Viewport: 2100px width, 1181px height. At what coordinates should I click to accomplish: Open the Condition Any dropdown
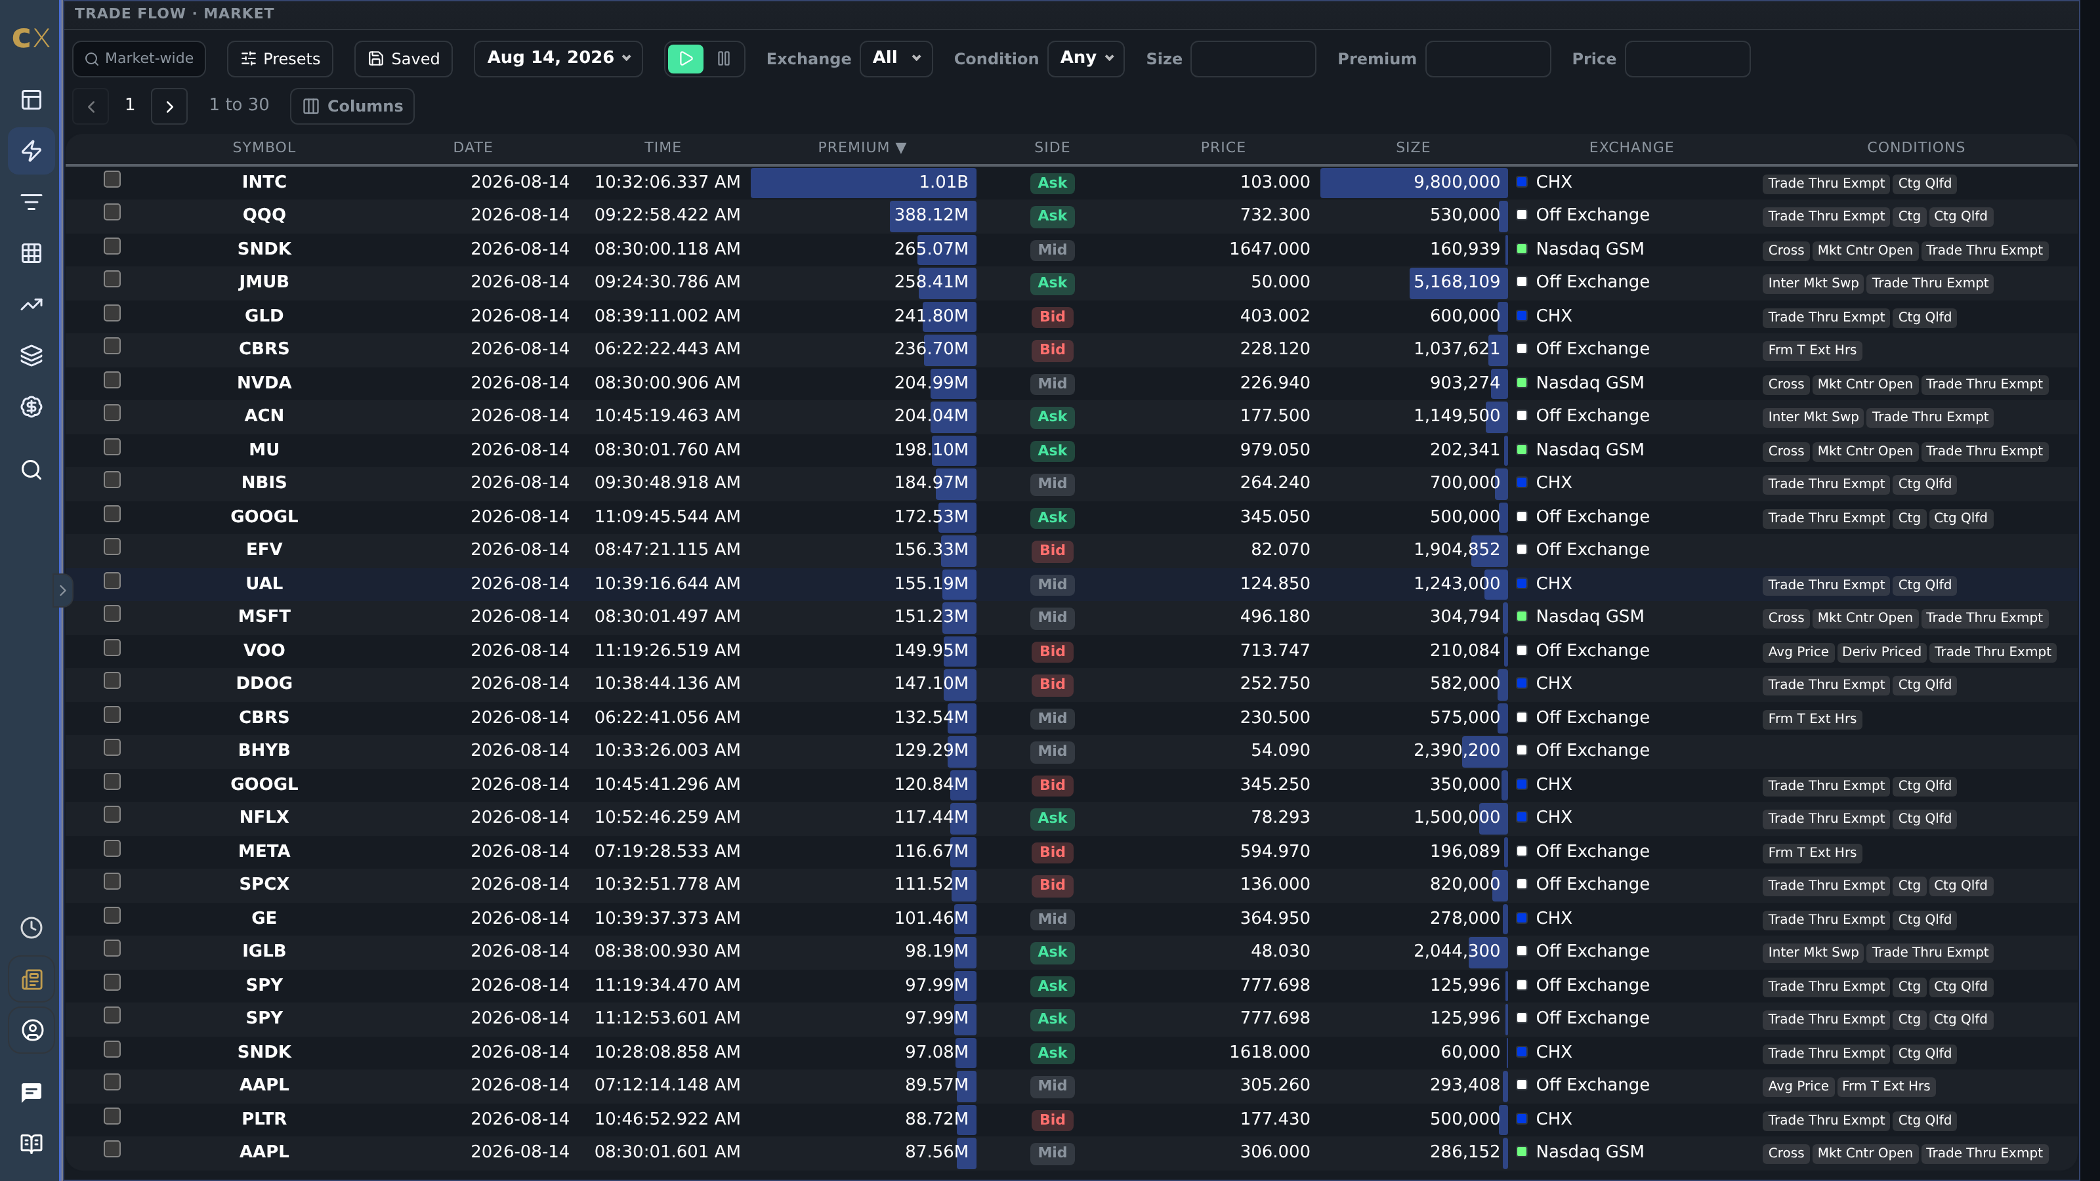[x=1086, y=58]
